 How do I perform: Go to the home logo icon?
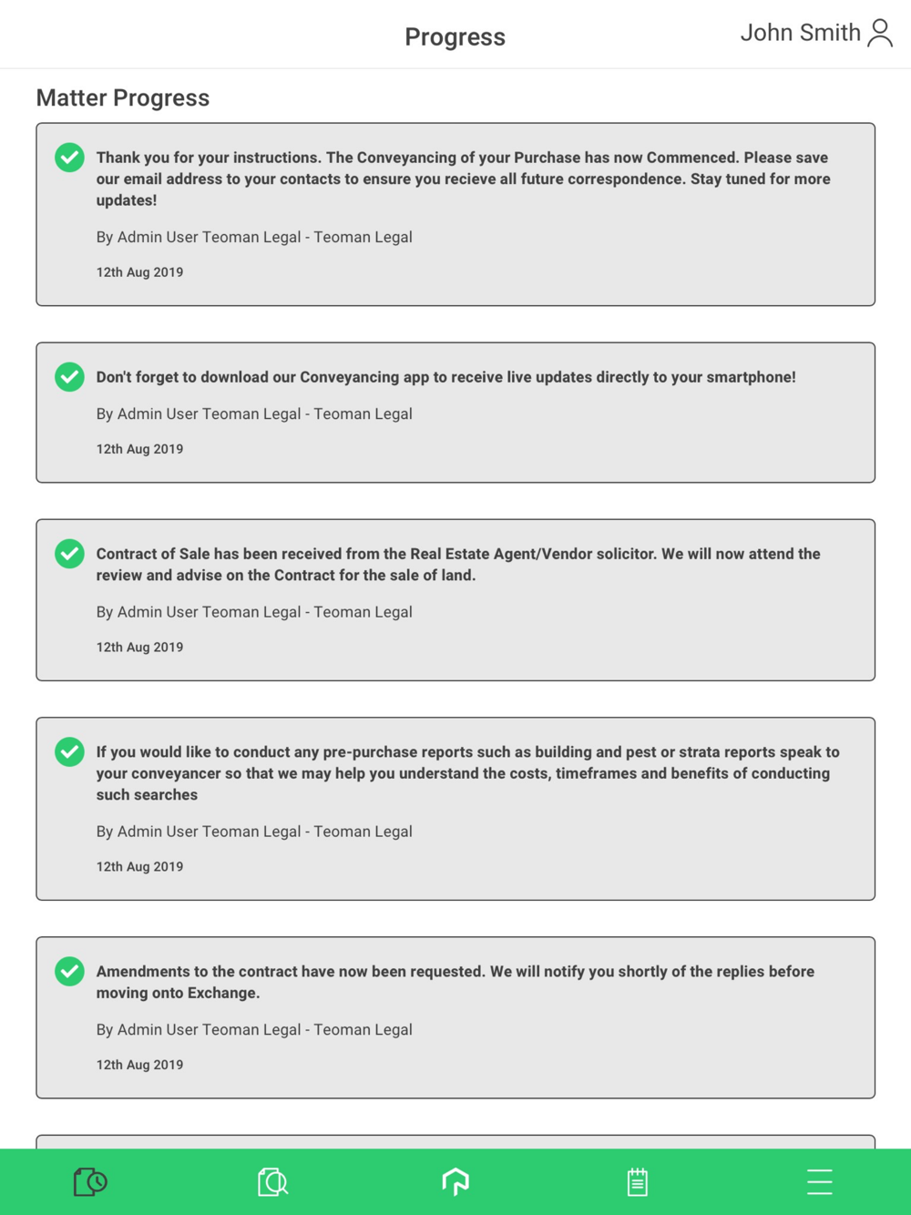point(455,1182)
